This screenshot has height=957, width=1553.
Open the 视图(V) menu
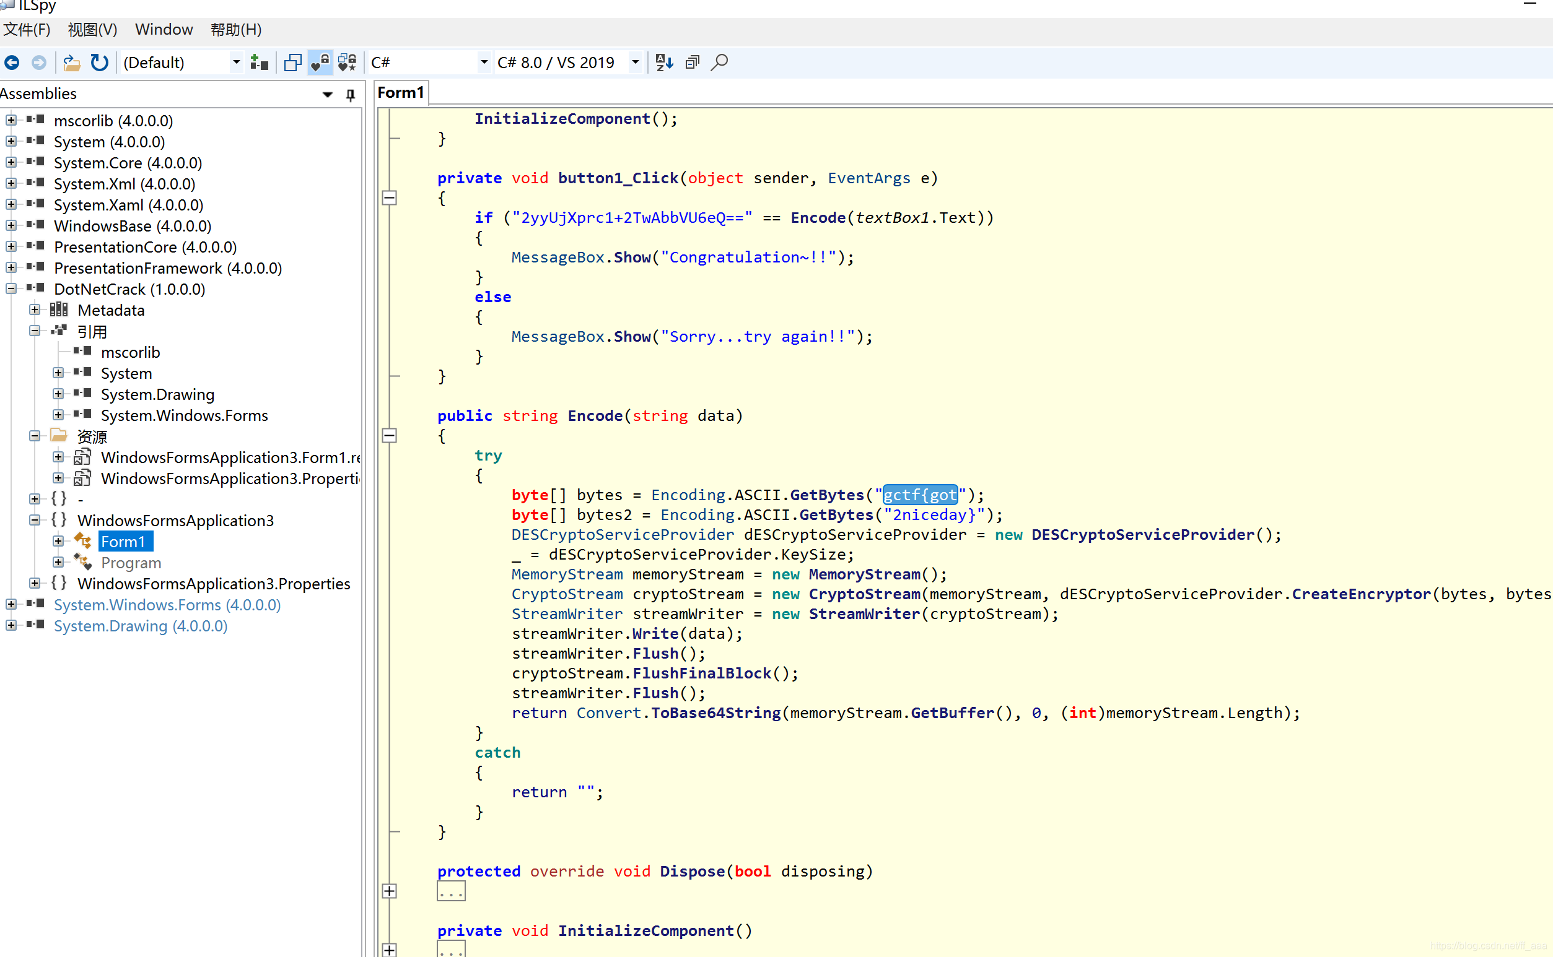(92, 29)
